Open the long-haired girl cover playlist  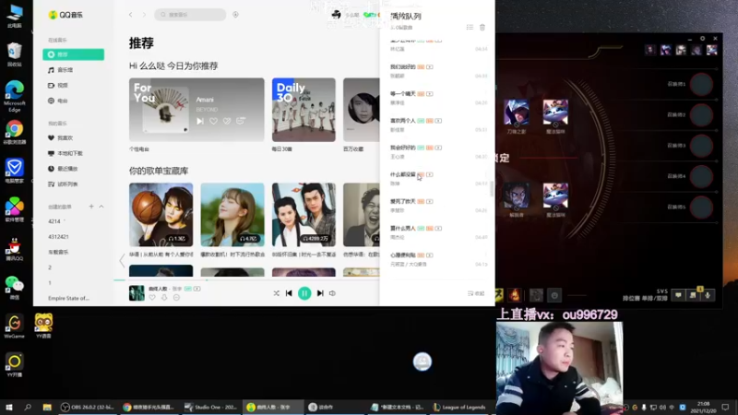[x=232, y=215]
